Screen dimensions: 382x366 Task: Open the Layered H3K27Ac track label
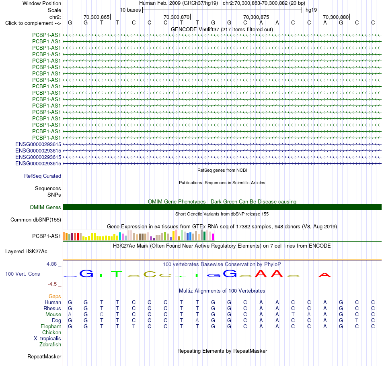coord(26,252)
